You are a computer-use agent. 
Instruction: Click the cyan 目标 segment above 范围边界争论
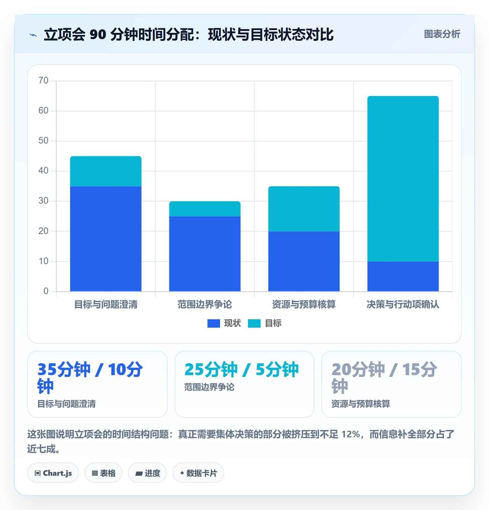(205, 209)
